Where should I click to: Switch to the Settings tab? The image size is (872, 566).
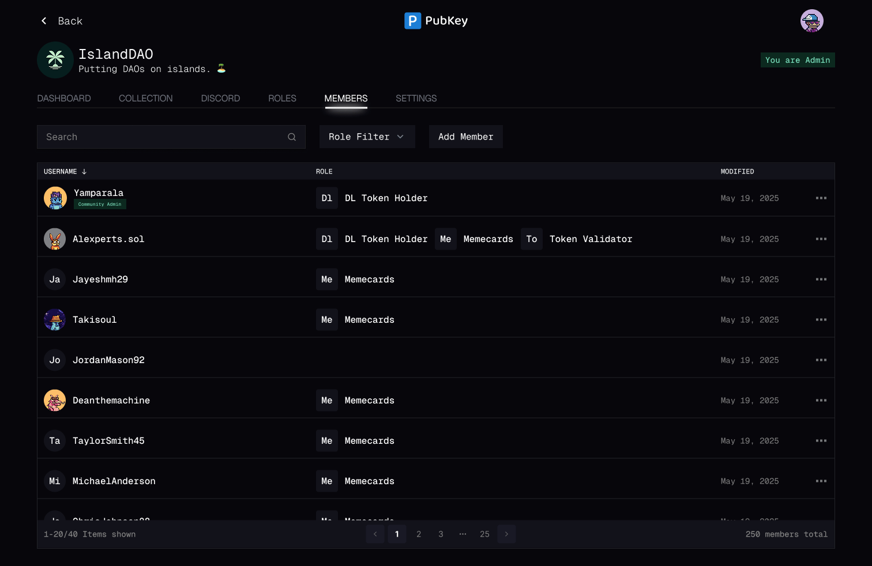point(416,99)
